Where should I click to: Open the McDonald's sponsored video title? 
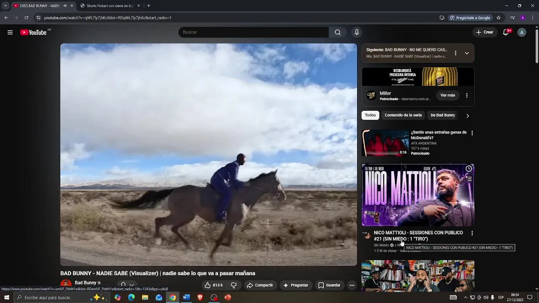(439, 135)
